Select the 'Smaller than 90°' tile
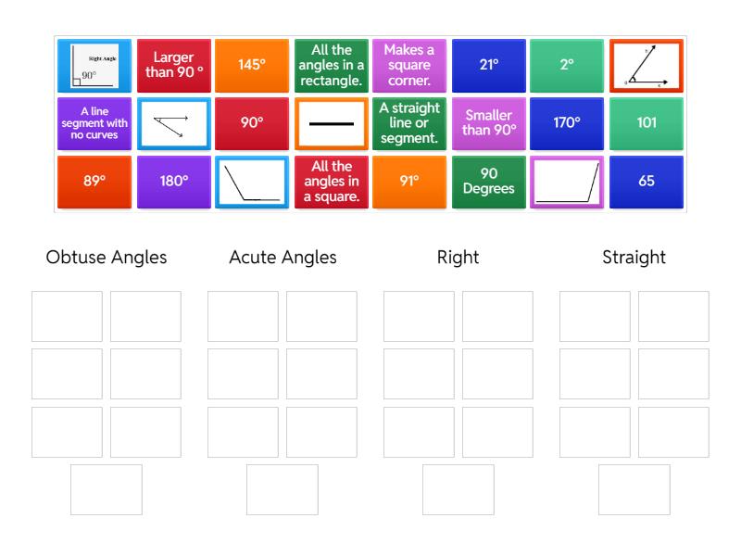Viewport: 741px width, 556px height. 488,123
